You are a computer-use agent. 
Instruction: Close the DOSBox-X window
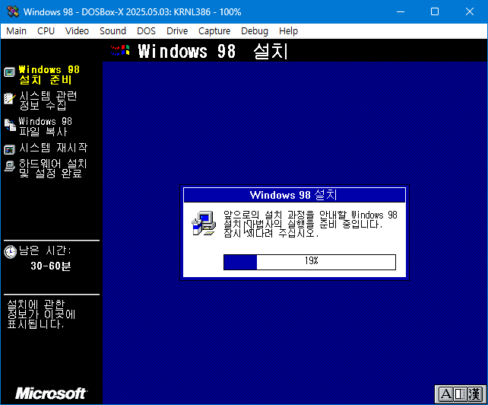[469, 12]
